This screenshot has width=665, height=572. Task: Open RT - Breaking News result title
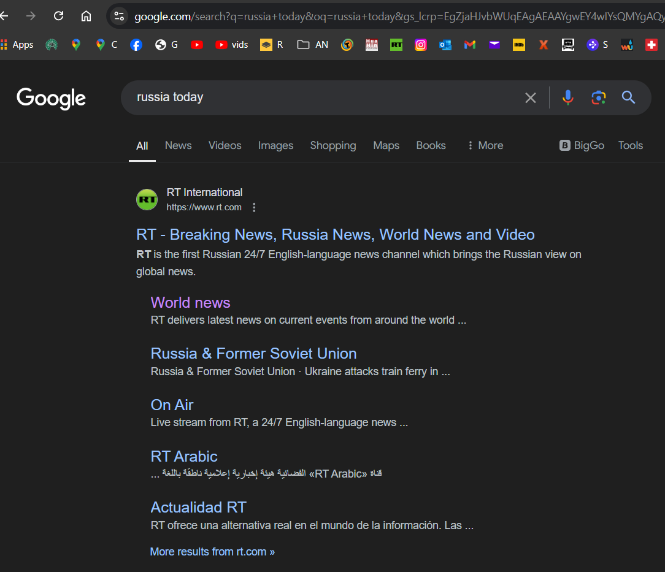coord(335,234)
